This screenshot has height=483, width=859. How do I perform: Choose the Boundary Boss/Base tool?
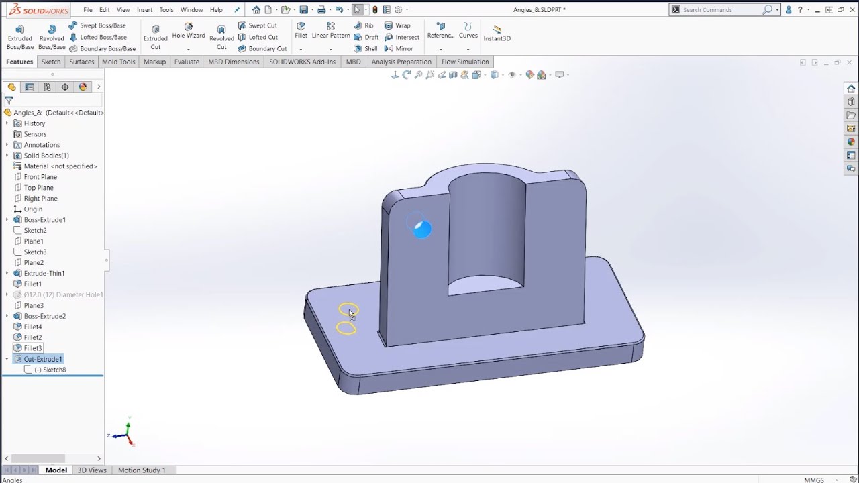(x=102, y=48)
